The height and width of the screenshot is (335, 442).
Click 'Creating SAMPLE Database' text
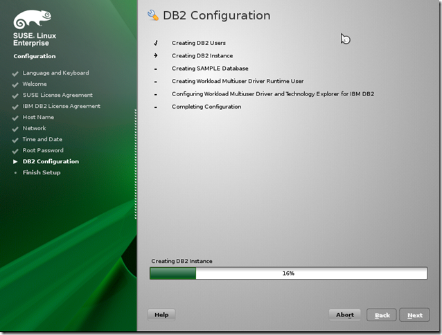tap(210, 69)
